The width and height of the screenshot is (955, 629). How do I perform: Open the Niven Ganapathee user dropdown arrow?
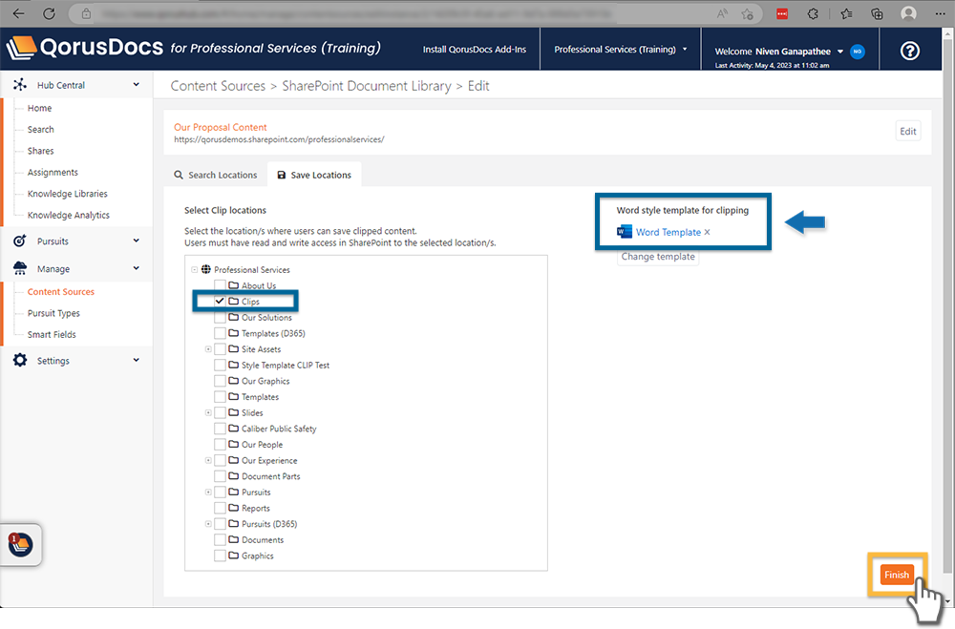coord(839,52)
